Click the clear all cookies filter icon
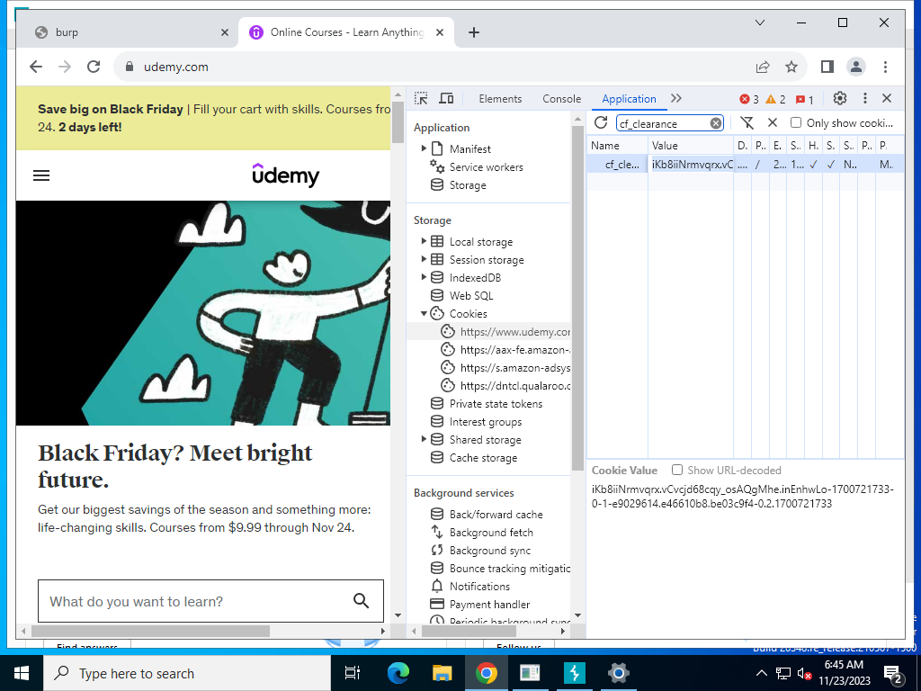 point(747,122)
